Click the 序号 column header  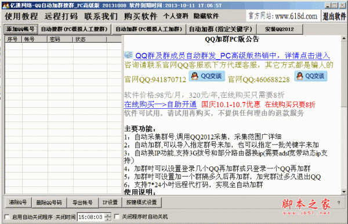tap(13, 39)
